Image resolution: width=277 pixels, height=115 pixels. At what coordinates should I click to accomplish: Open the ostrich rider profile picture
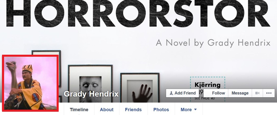pyautogui.click(x=30, y=83)
